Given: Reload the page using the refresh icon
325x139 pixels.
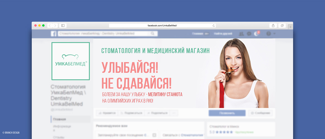Looking at the screenshot, I should (214, 26).
